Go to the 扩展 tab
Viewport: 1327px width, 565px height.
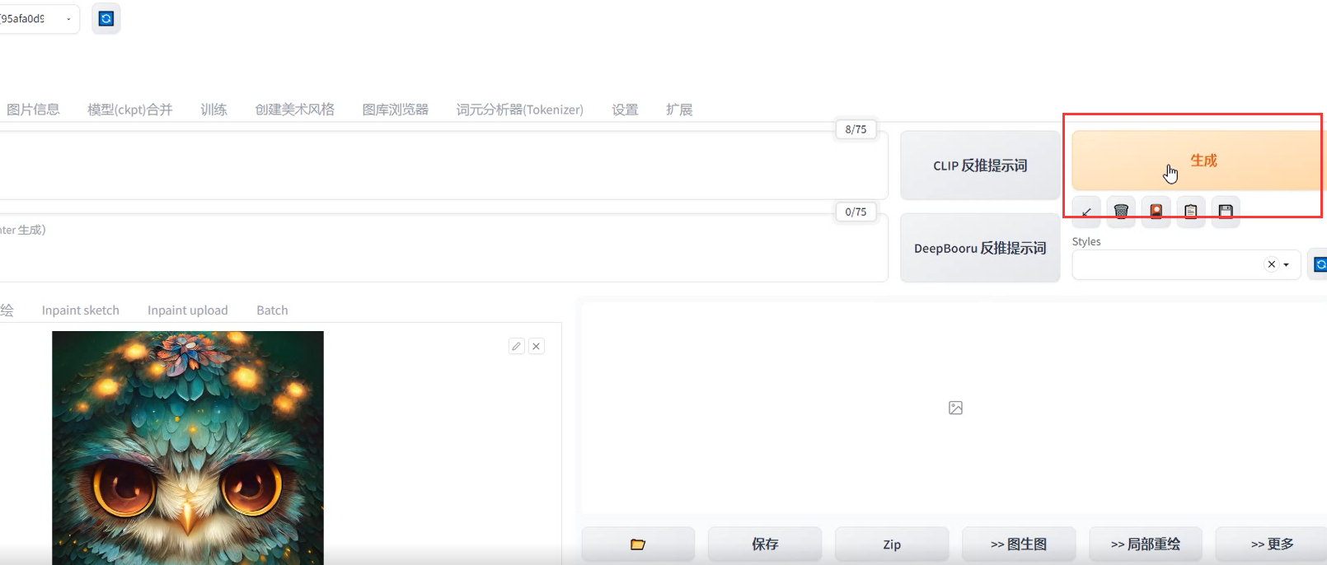click(x=679, y=110)
